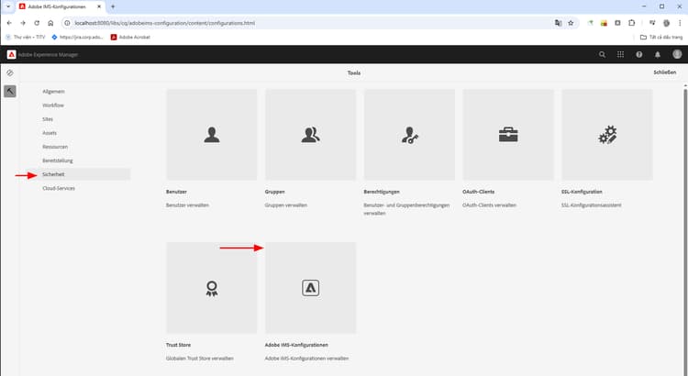This screenshot has width=688, height=376.
Task: Open the OAuth-Clients briefcase card
Action: click(508, 135)
